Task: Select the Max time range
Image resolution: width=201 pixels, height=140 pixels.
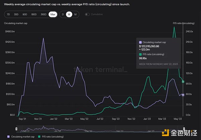Action: [53, 14]
